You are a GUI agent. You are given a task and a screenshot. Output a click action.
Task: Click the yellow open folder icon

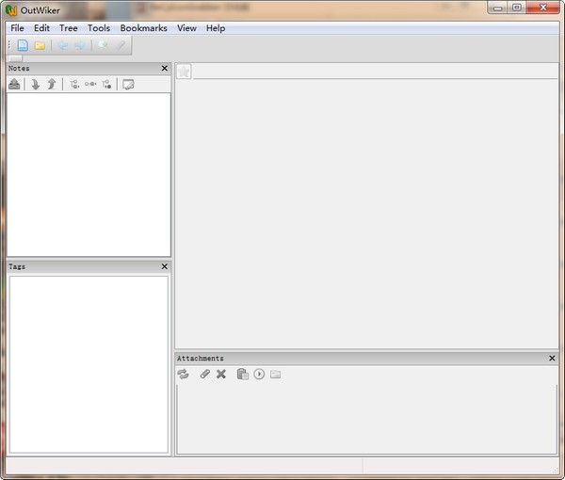[x=40, y=46]
